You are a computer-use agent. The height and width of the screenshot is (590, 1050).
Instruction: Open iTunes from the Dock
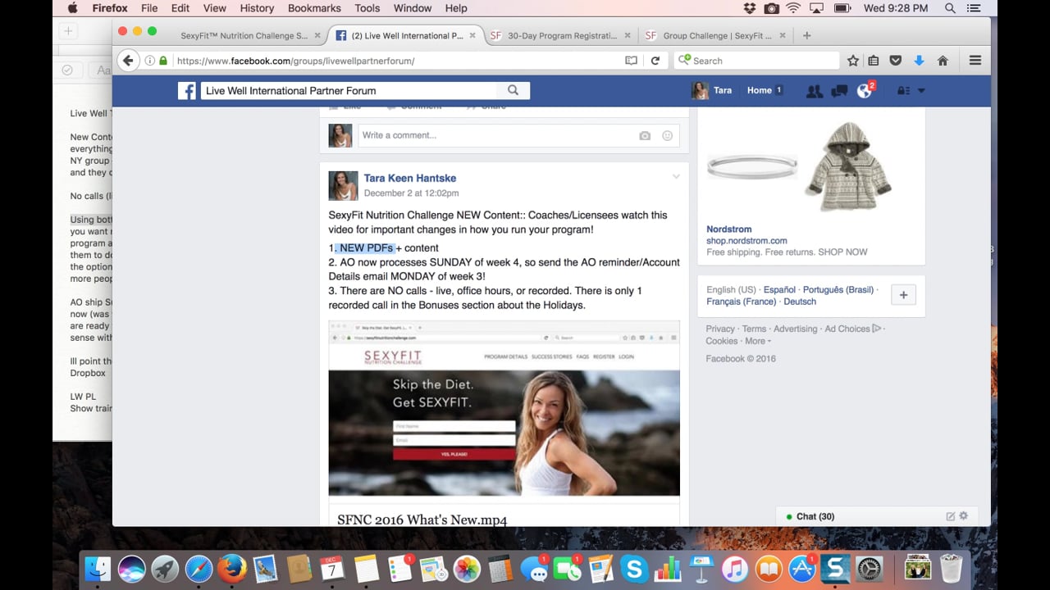click(734, 568)
